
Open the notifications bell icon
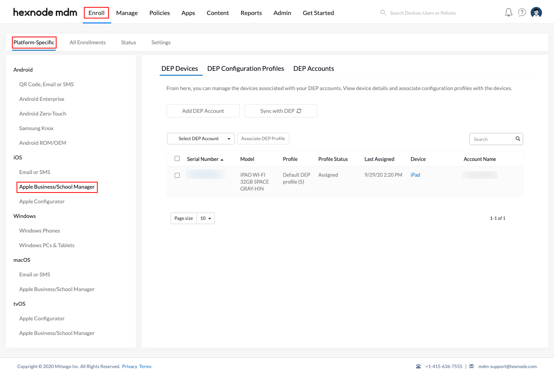pos(509,13)
